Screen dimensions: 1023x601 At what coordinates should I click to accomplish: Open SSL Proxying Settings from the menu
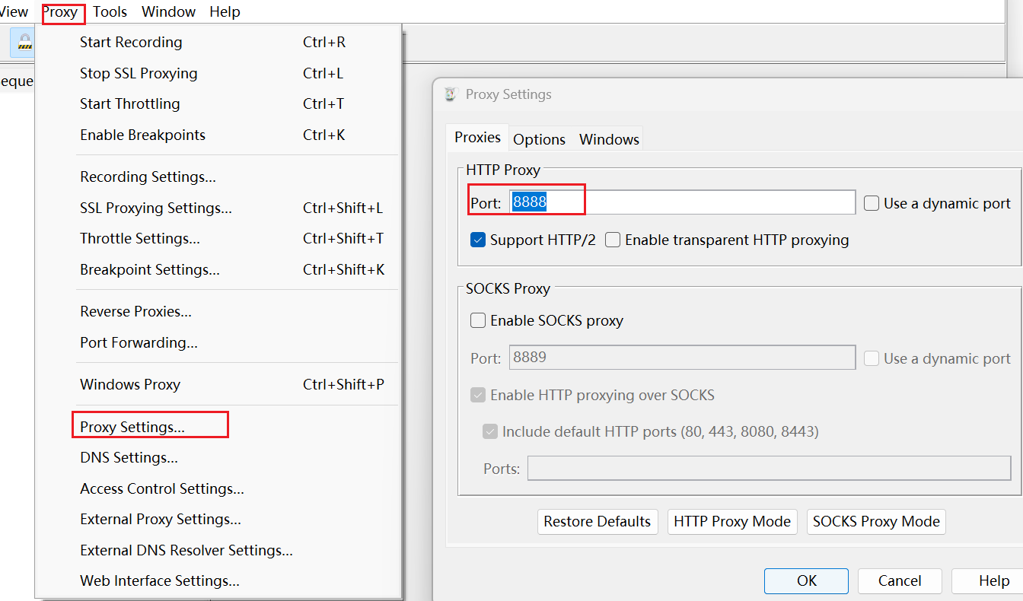click(156, 208)
